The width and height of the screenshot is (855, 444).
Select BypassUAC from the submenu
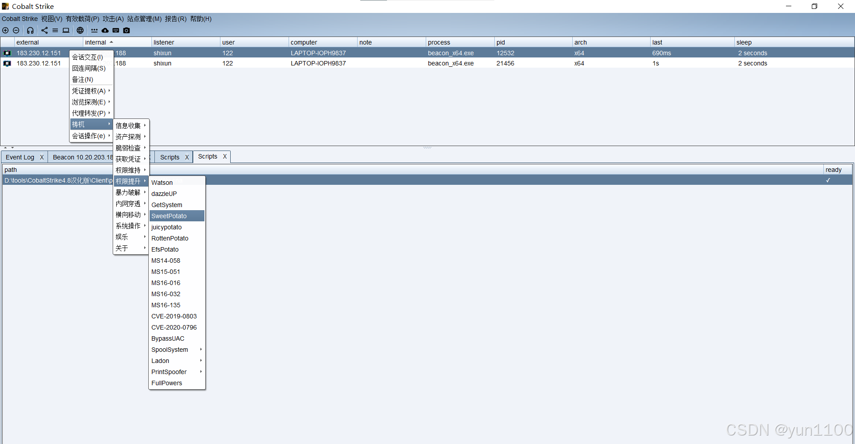tap(177, 338)
